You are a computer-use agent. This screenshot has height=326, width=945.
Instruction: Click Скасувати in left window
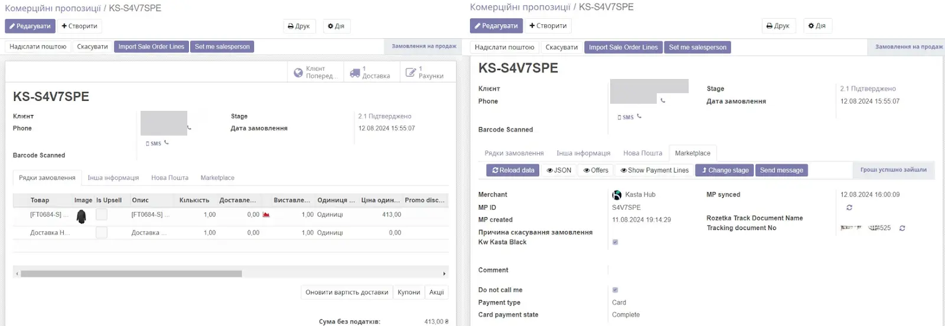(x=92, y=47)
